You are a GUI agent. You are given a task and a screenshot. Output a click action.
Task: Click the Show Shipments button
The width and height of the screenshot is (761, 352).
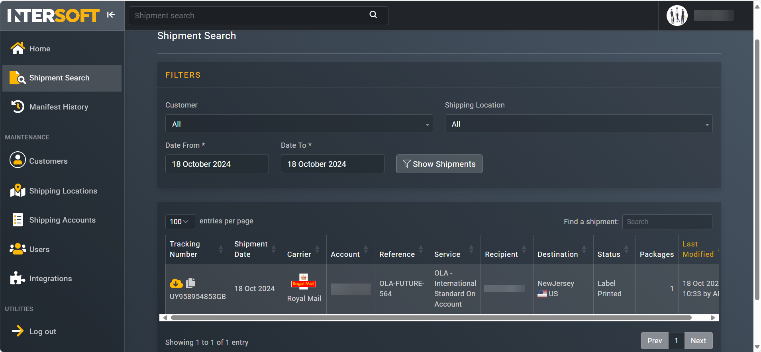(439, 164)
